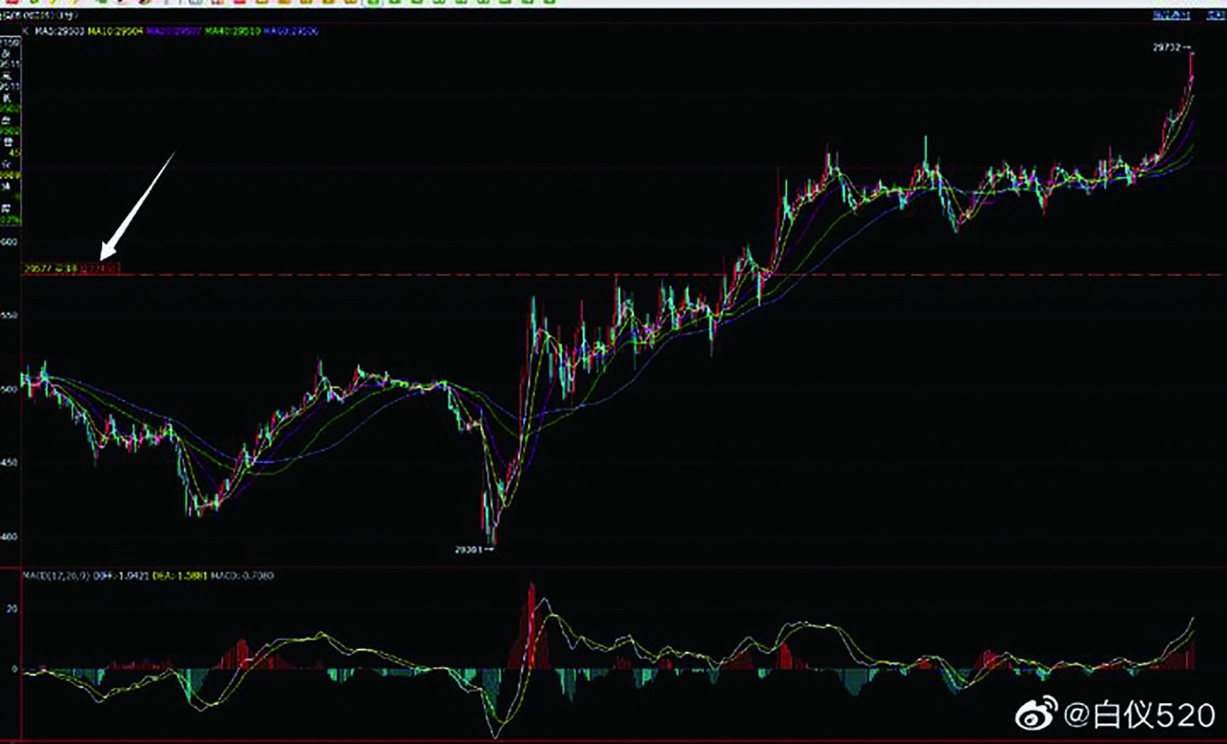Click the white arrow annotation

136,206
